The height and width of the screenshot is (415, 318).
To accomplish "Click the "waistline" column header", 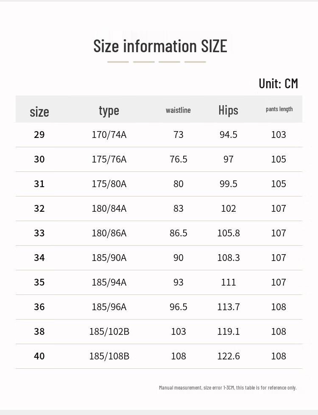I will (x=178, y=110).
